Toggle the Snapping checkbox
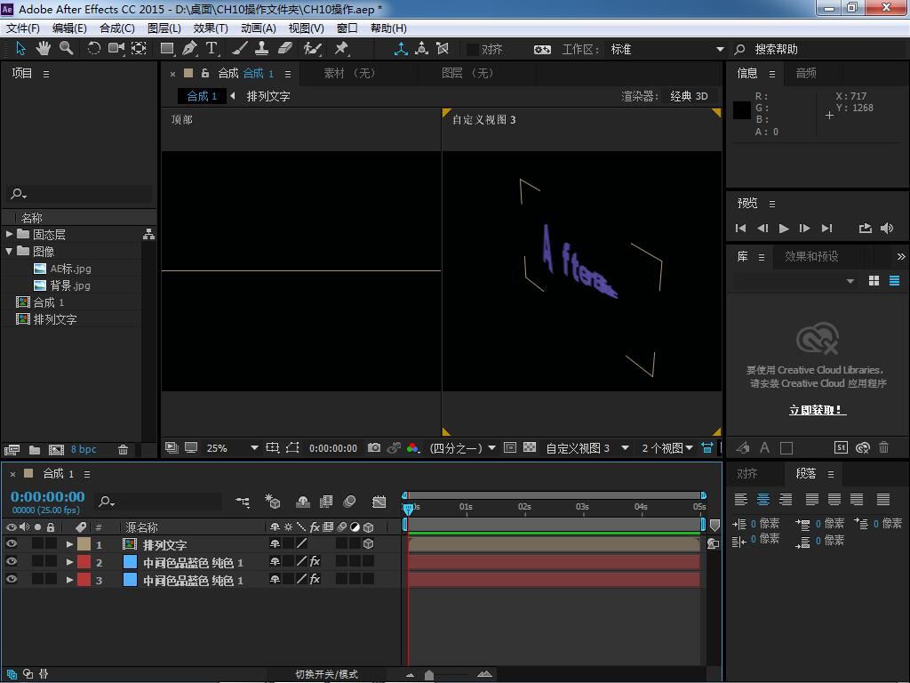The image size is (910, 683). (473, 50)
